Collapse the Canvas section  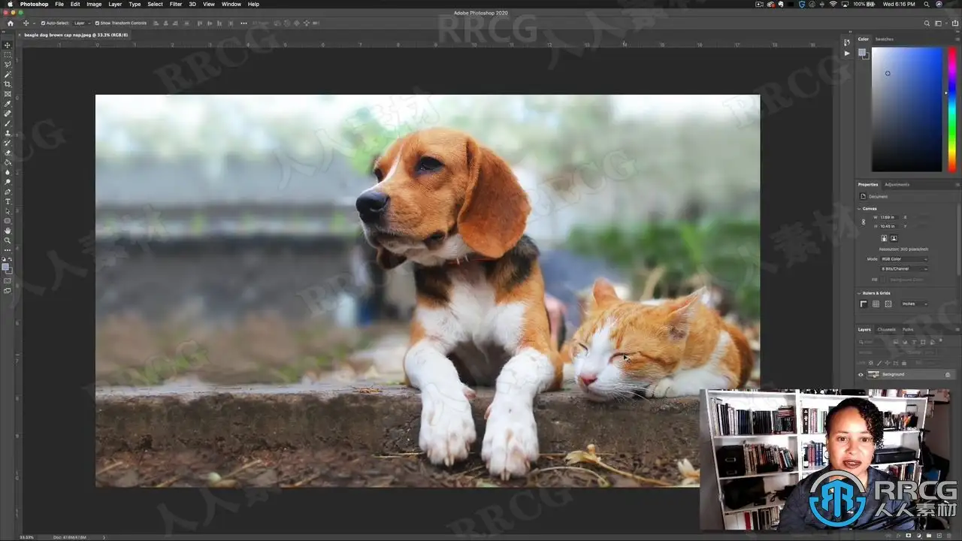860,208
